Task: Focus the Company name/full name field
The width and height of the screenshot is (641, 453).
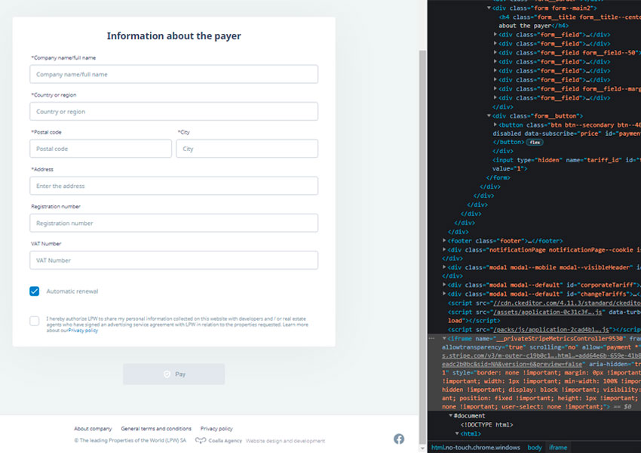Action: (x=173, y=74)
